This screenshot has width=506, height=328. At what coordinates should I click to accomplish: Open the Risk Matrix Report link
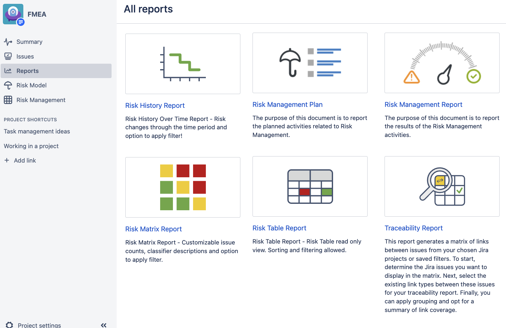coord(153,229)
